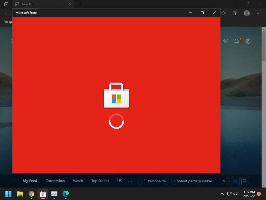
Task: Open the feed hamburger menu
Action: click(14, 181)
